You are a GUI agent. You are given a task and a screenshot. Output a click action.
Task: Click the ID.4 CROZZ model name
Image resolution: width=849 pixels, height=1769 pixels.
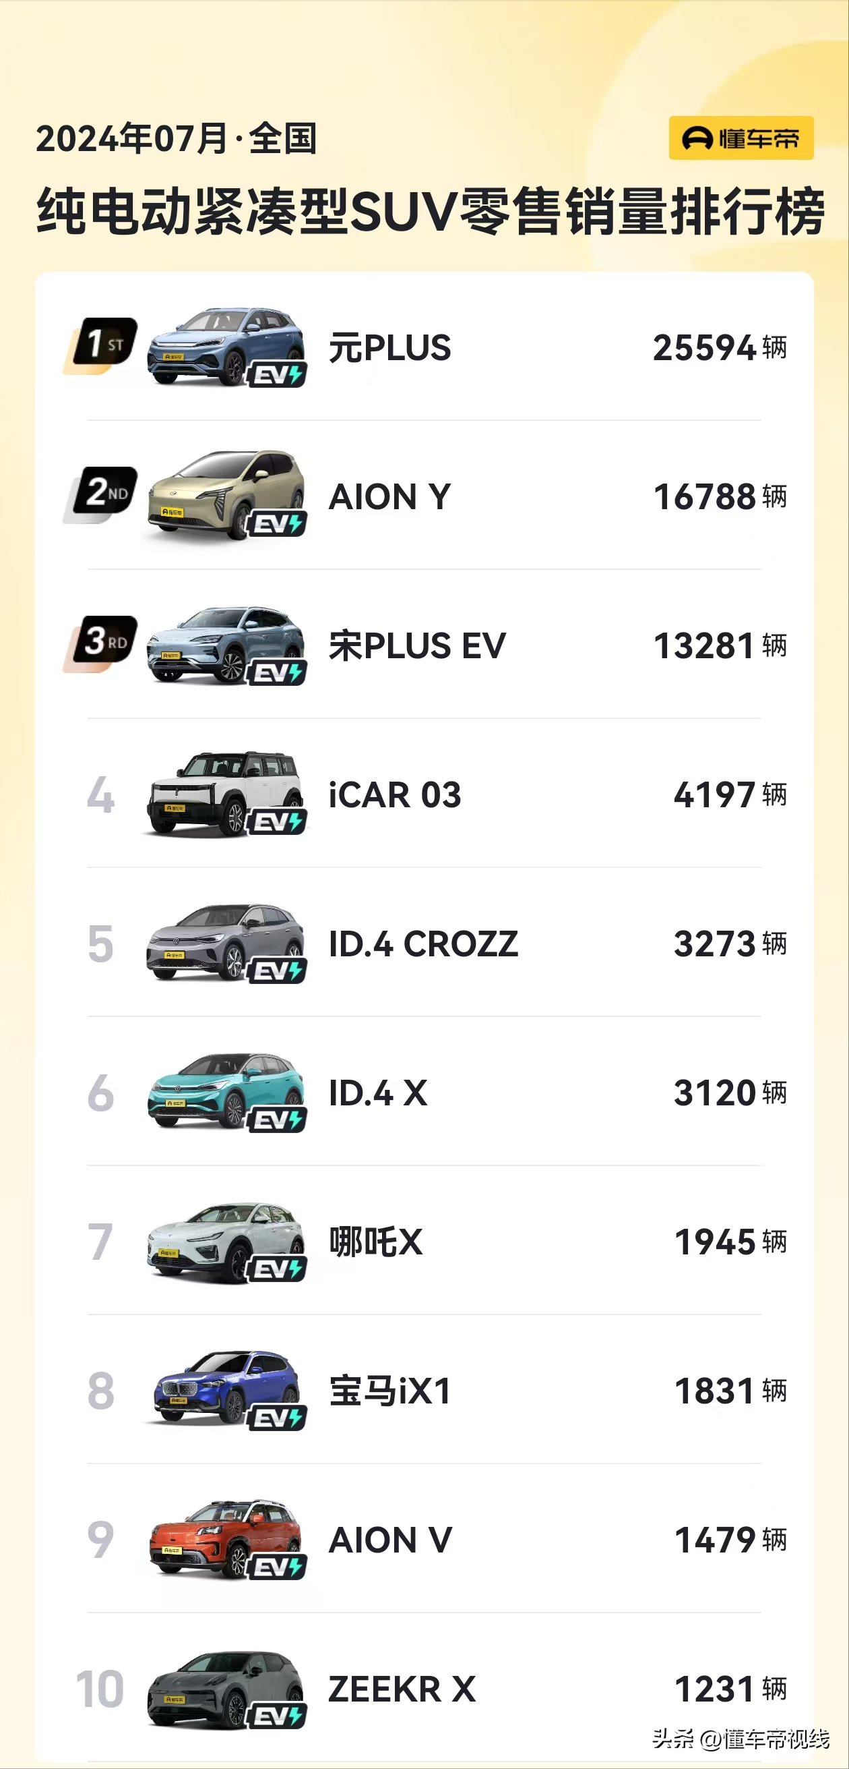pyautogui.click(x=422, y=944)
